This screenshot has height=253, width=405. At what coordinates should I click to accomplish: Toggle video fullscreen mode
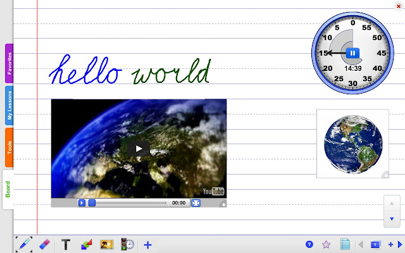[x=196, y=203]
